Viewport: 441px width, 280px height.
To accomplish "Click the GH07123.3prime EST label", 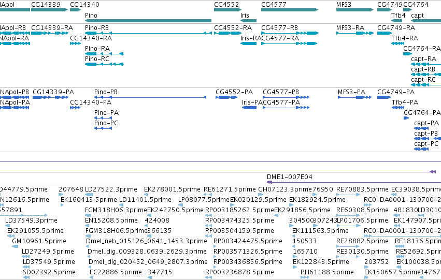I will pos(285,189).
